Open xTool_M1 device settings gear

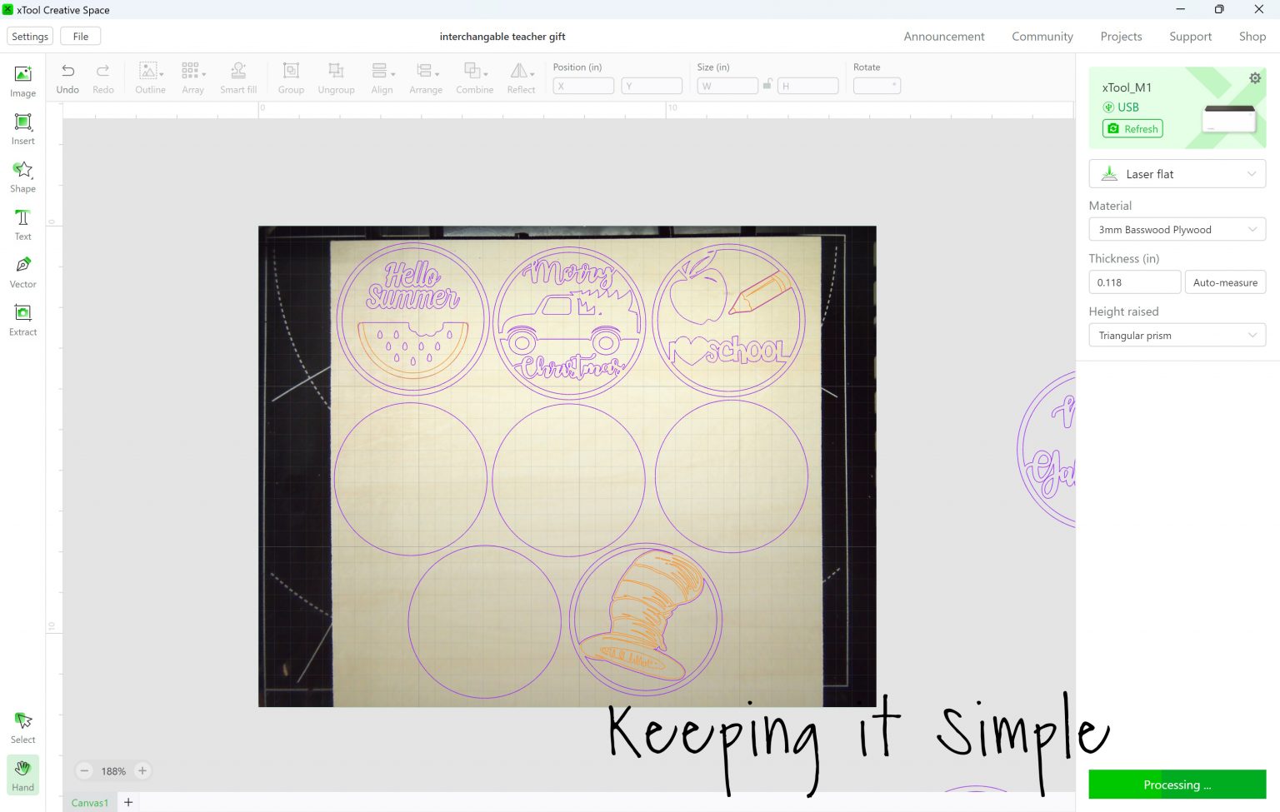[x=1255, y=77]
